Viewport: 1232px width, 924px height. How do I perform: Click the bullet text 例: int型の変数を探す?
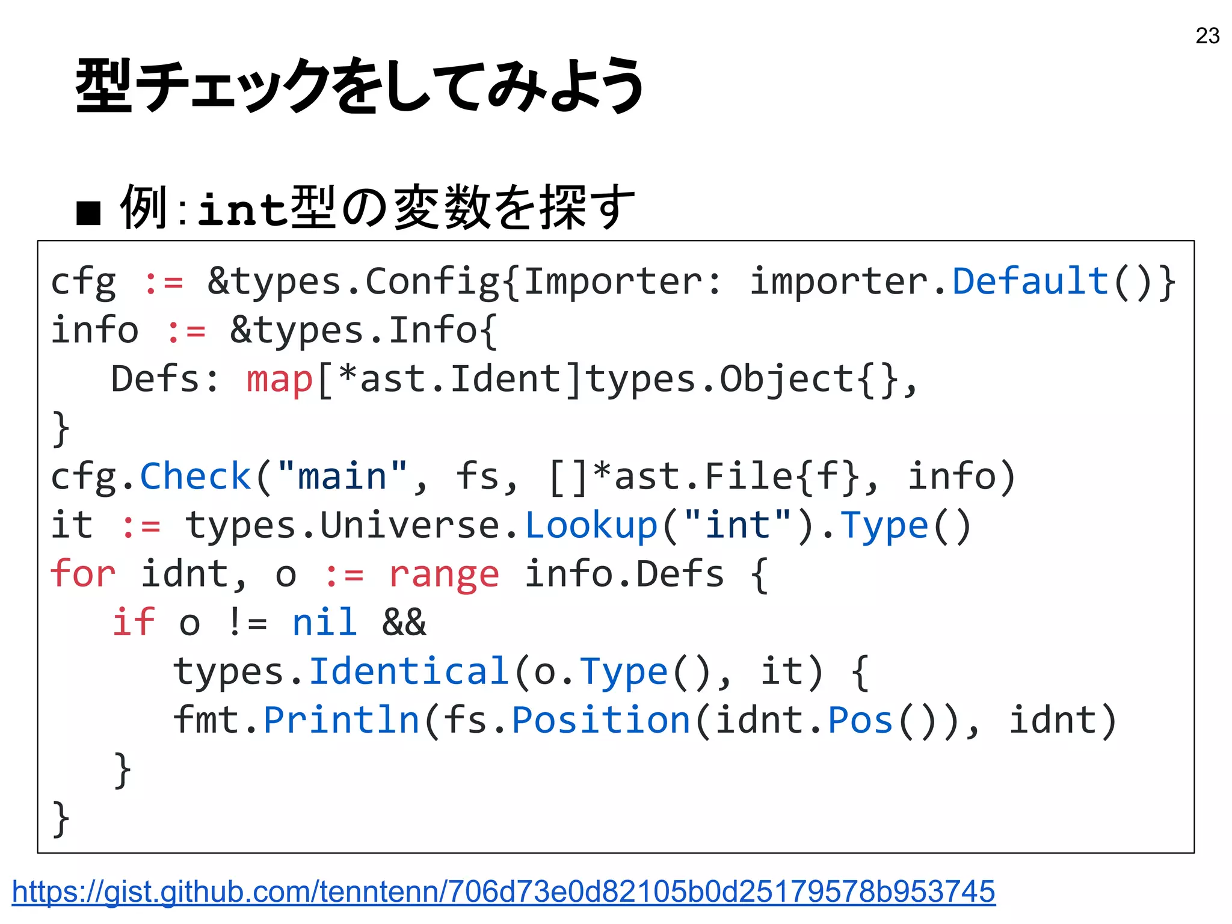pyautogui.click(x=378, y=208)
